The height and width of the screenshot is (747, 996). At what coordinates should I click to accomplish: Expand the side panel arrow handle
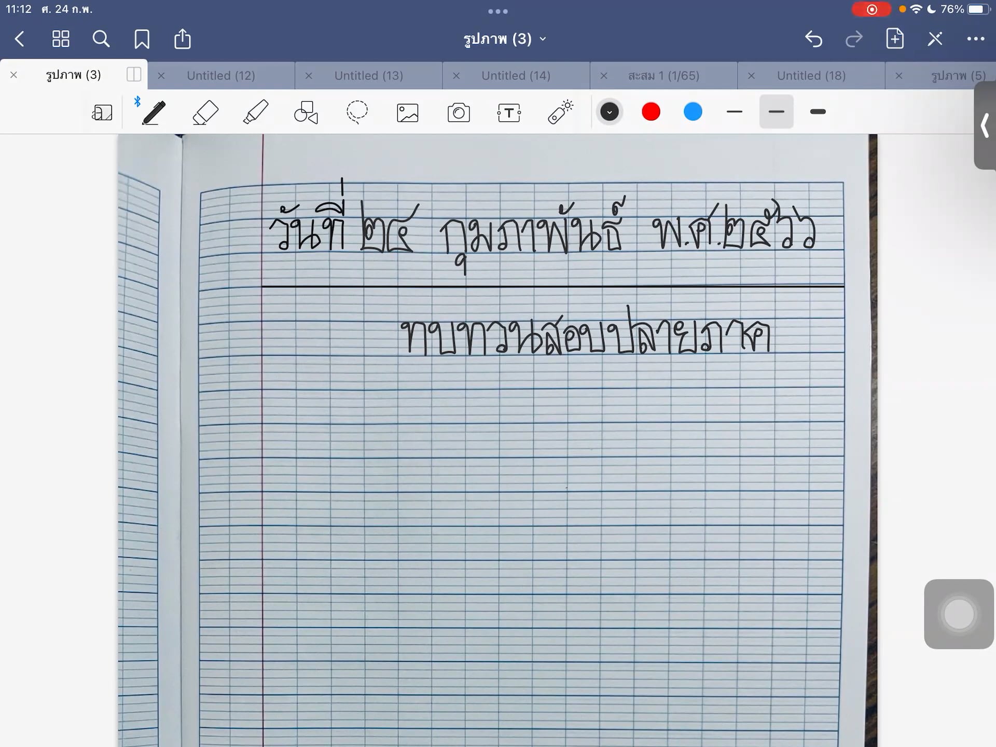985,126
